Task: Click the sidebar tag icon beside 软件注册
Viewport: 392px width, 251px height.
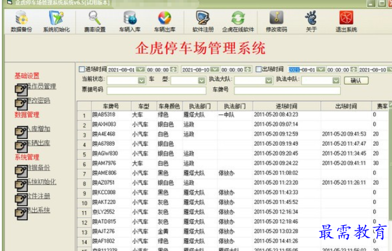Action: point(21,199)
